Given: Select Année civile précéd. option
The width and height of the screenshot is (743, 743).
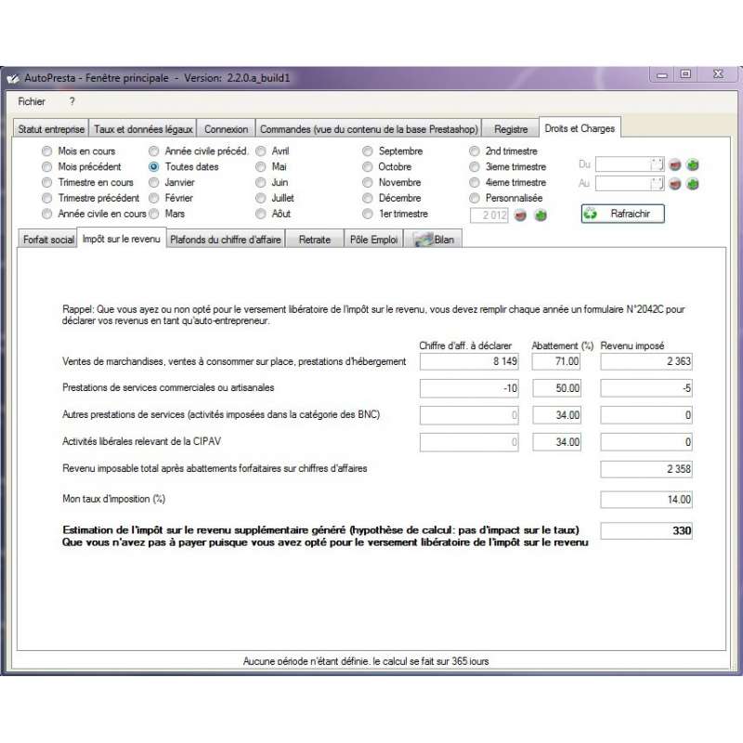Looking at the screenshot, I should click(153, 151).
